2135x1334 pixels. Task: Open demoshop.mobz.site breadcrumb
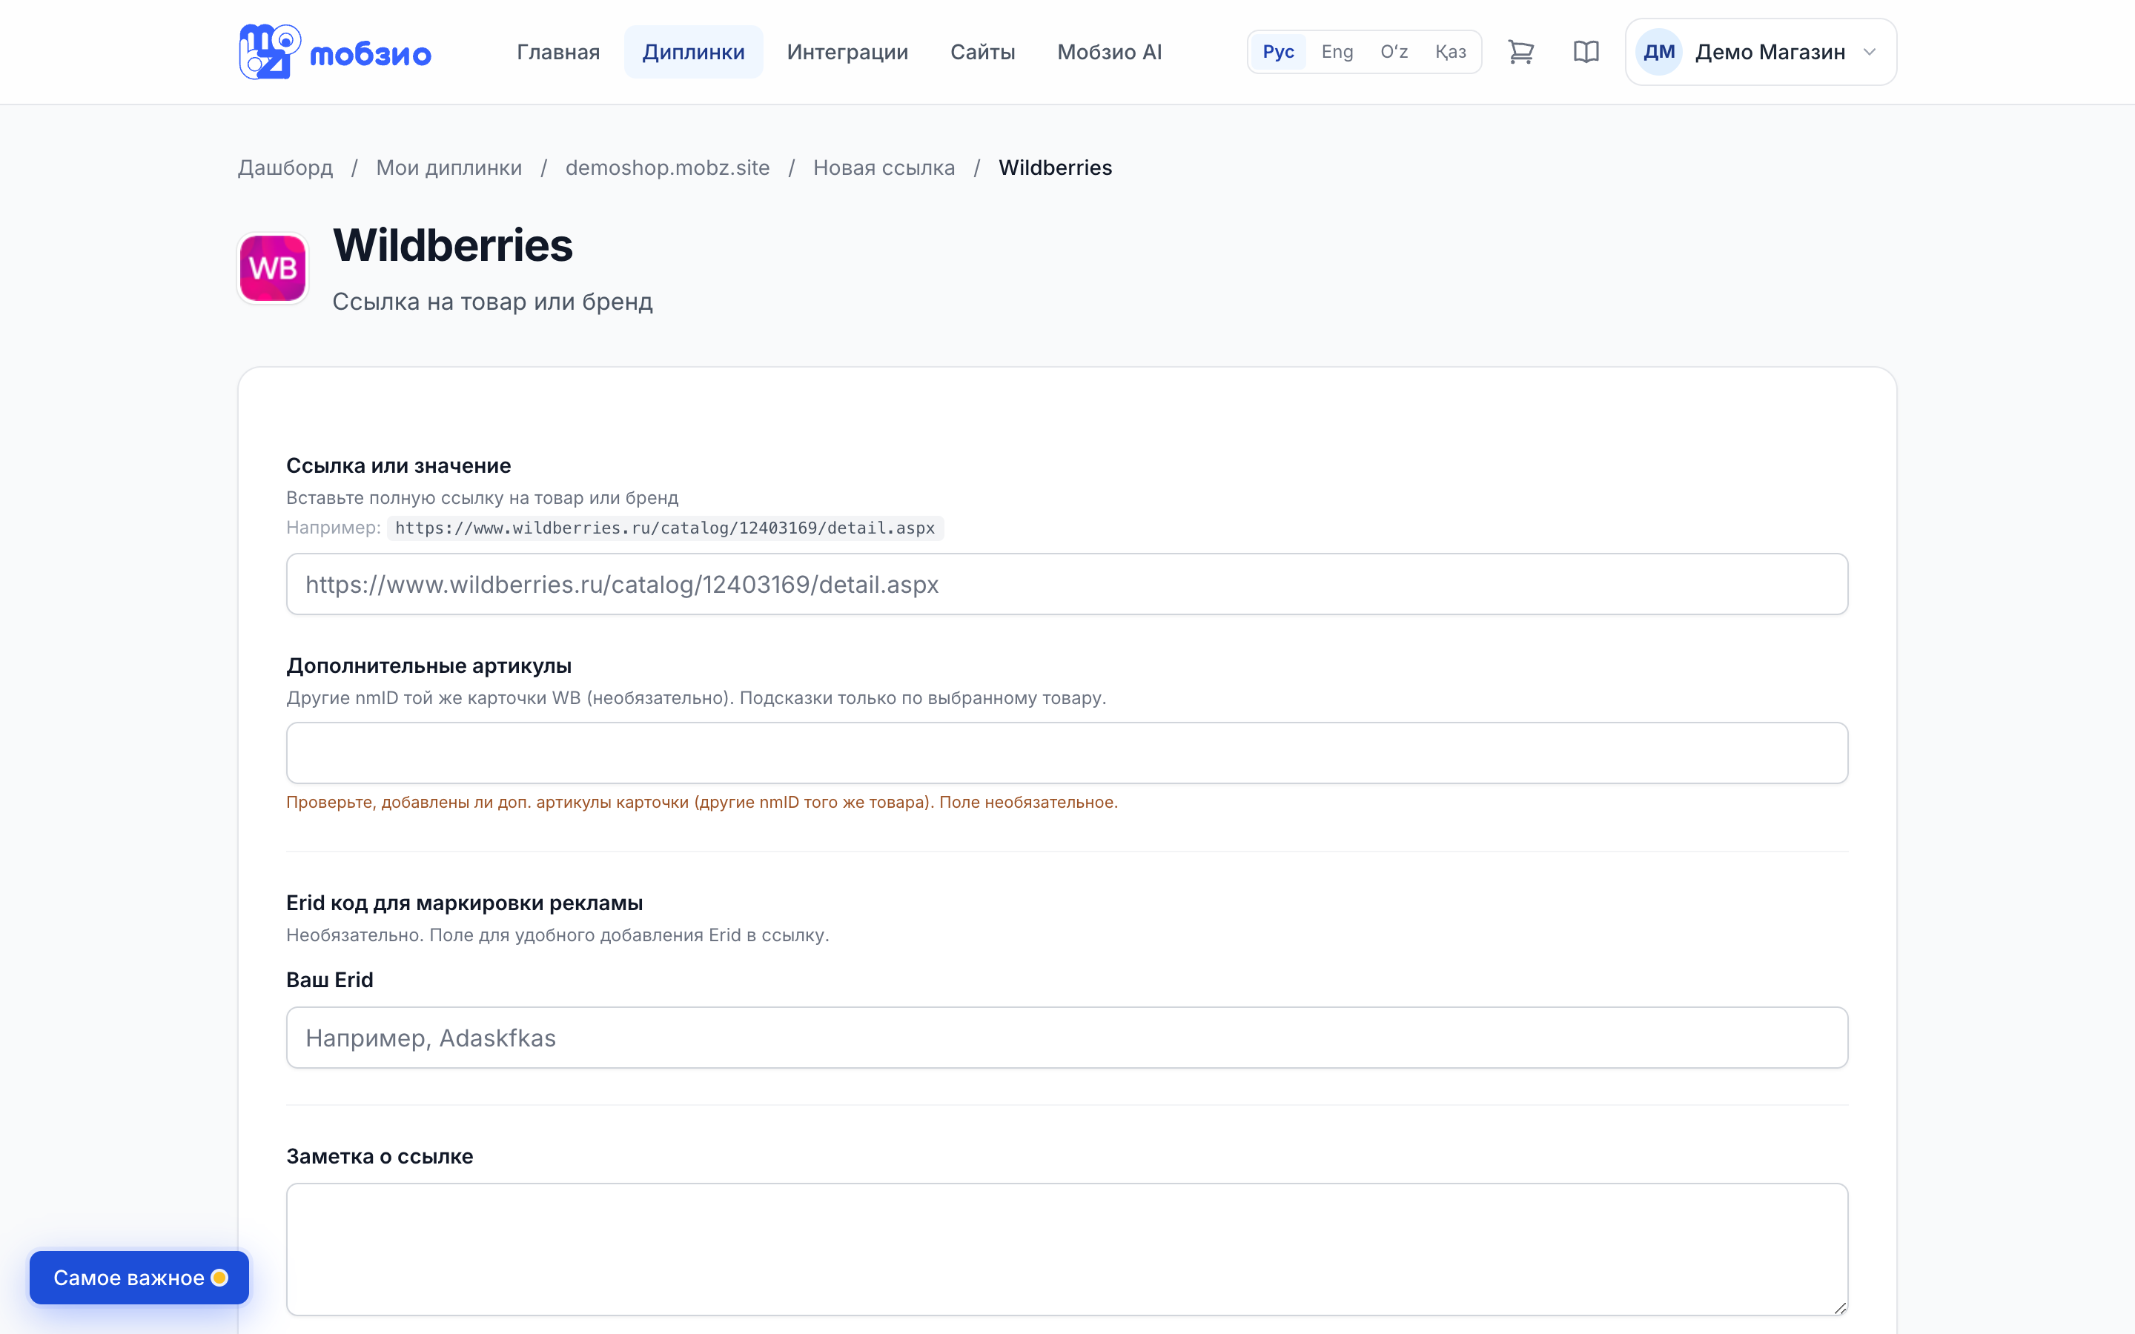point(667,167)
